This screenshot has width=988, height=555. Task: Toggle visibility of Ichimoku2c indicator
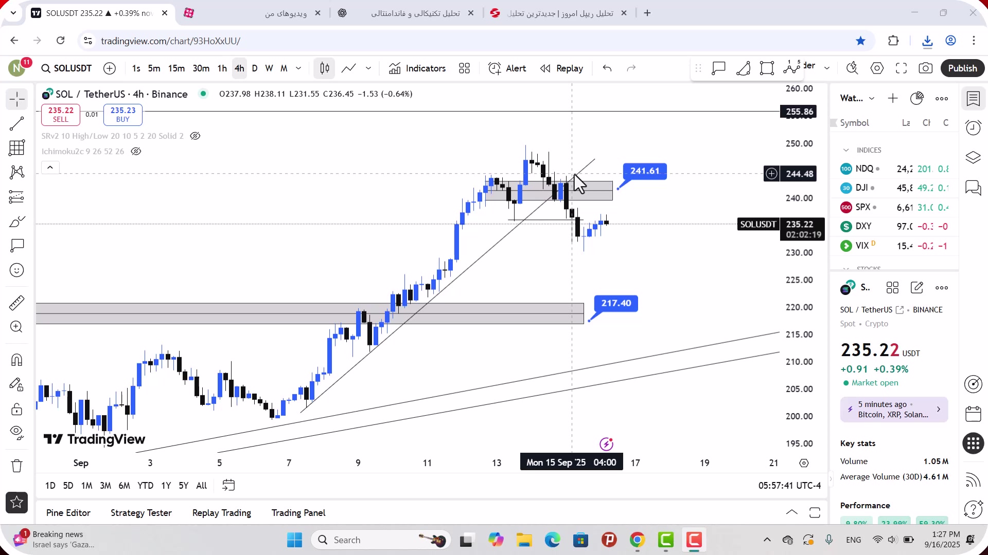tap(136, 152)
